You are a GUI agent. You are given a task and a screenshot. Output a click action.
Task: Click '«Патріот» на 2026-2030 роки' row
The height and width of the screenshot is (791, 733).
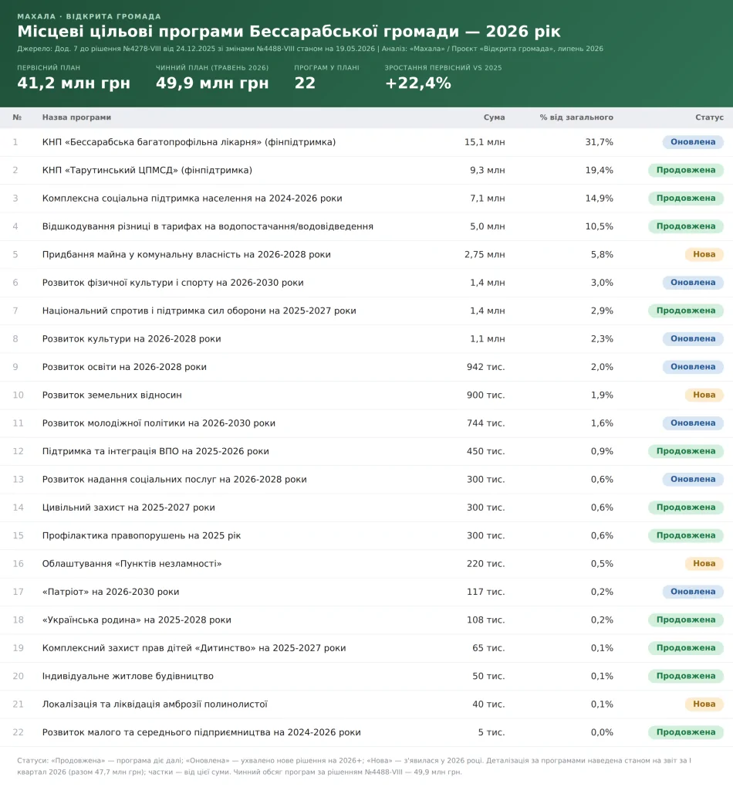(x=366, y=592)
